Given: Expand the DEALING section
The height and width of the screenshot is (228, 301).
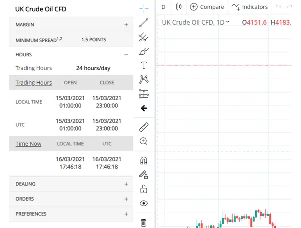Looking at the screenshot, I should point(71,184).
